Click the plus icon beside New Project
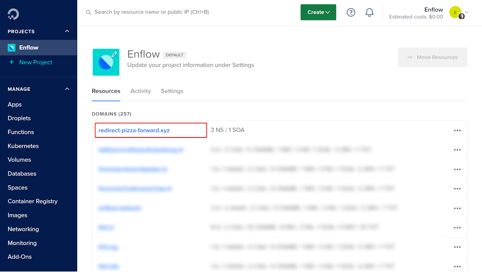The image size is (482, 276). (11, 62)
